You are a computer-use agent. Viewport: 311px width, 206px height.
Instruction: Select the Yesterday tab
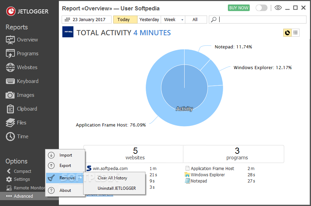[x=149, y=20]
